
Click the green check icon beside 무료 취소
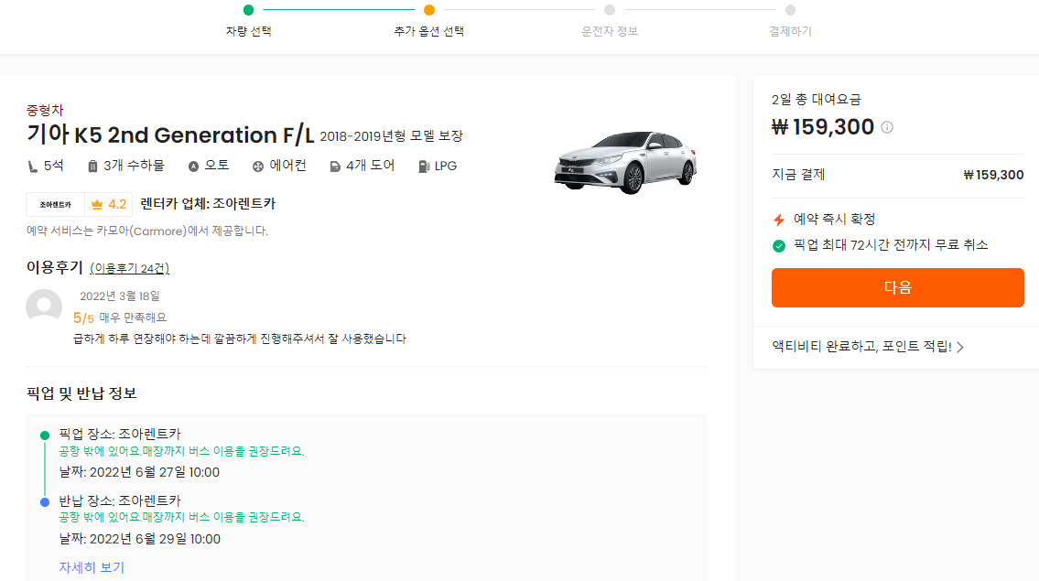pyautogui.click(x=779, y=246)
